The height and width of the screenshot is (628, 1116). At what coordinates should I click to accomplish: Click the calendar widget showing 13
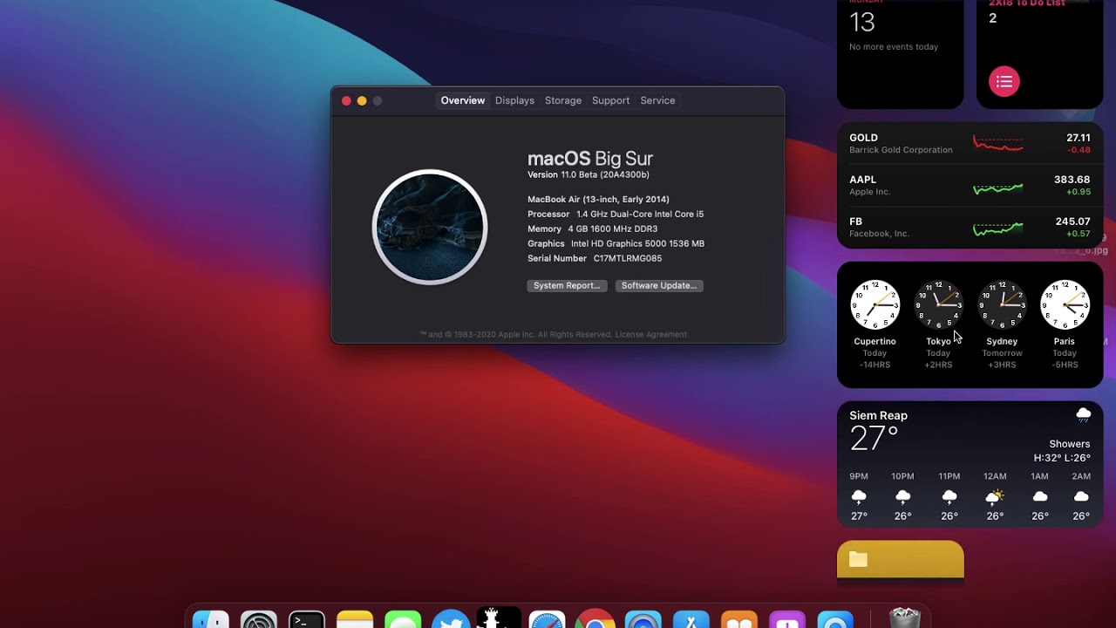click(901, 52)
